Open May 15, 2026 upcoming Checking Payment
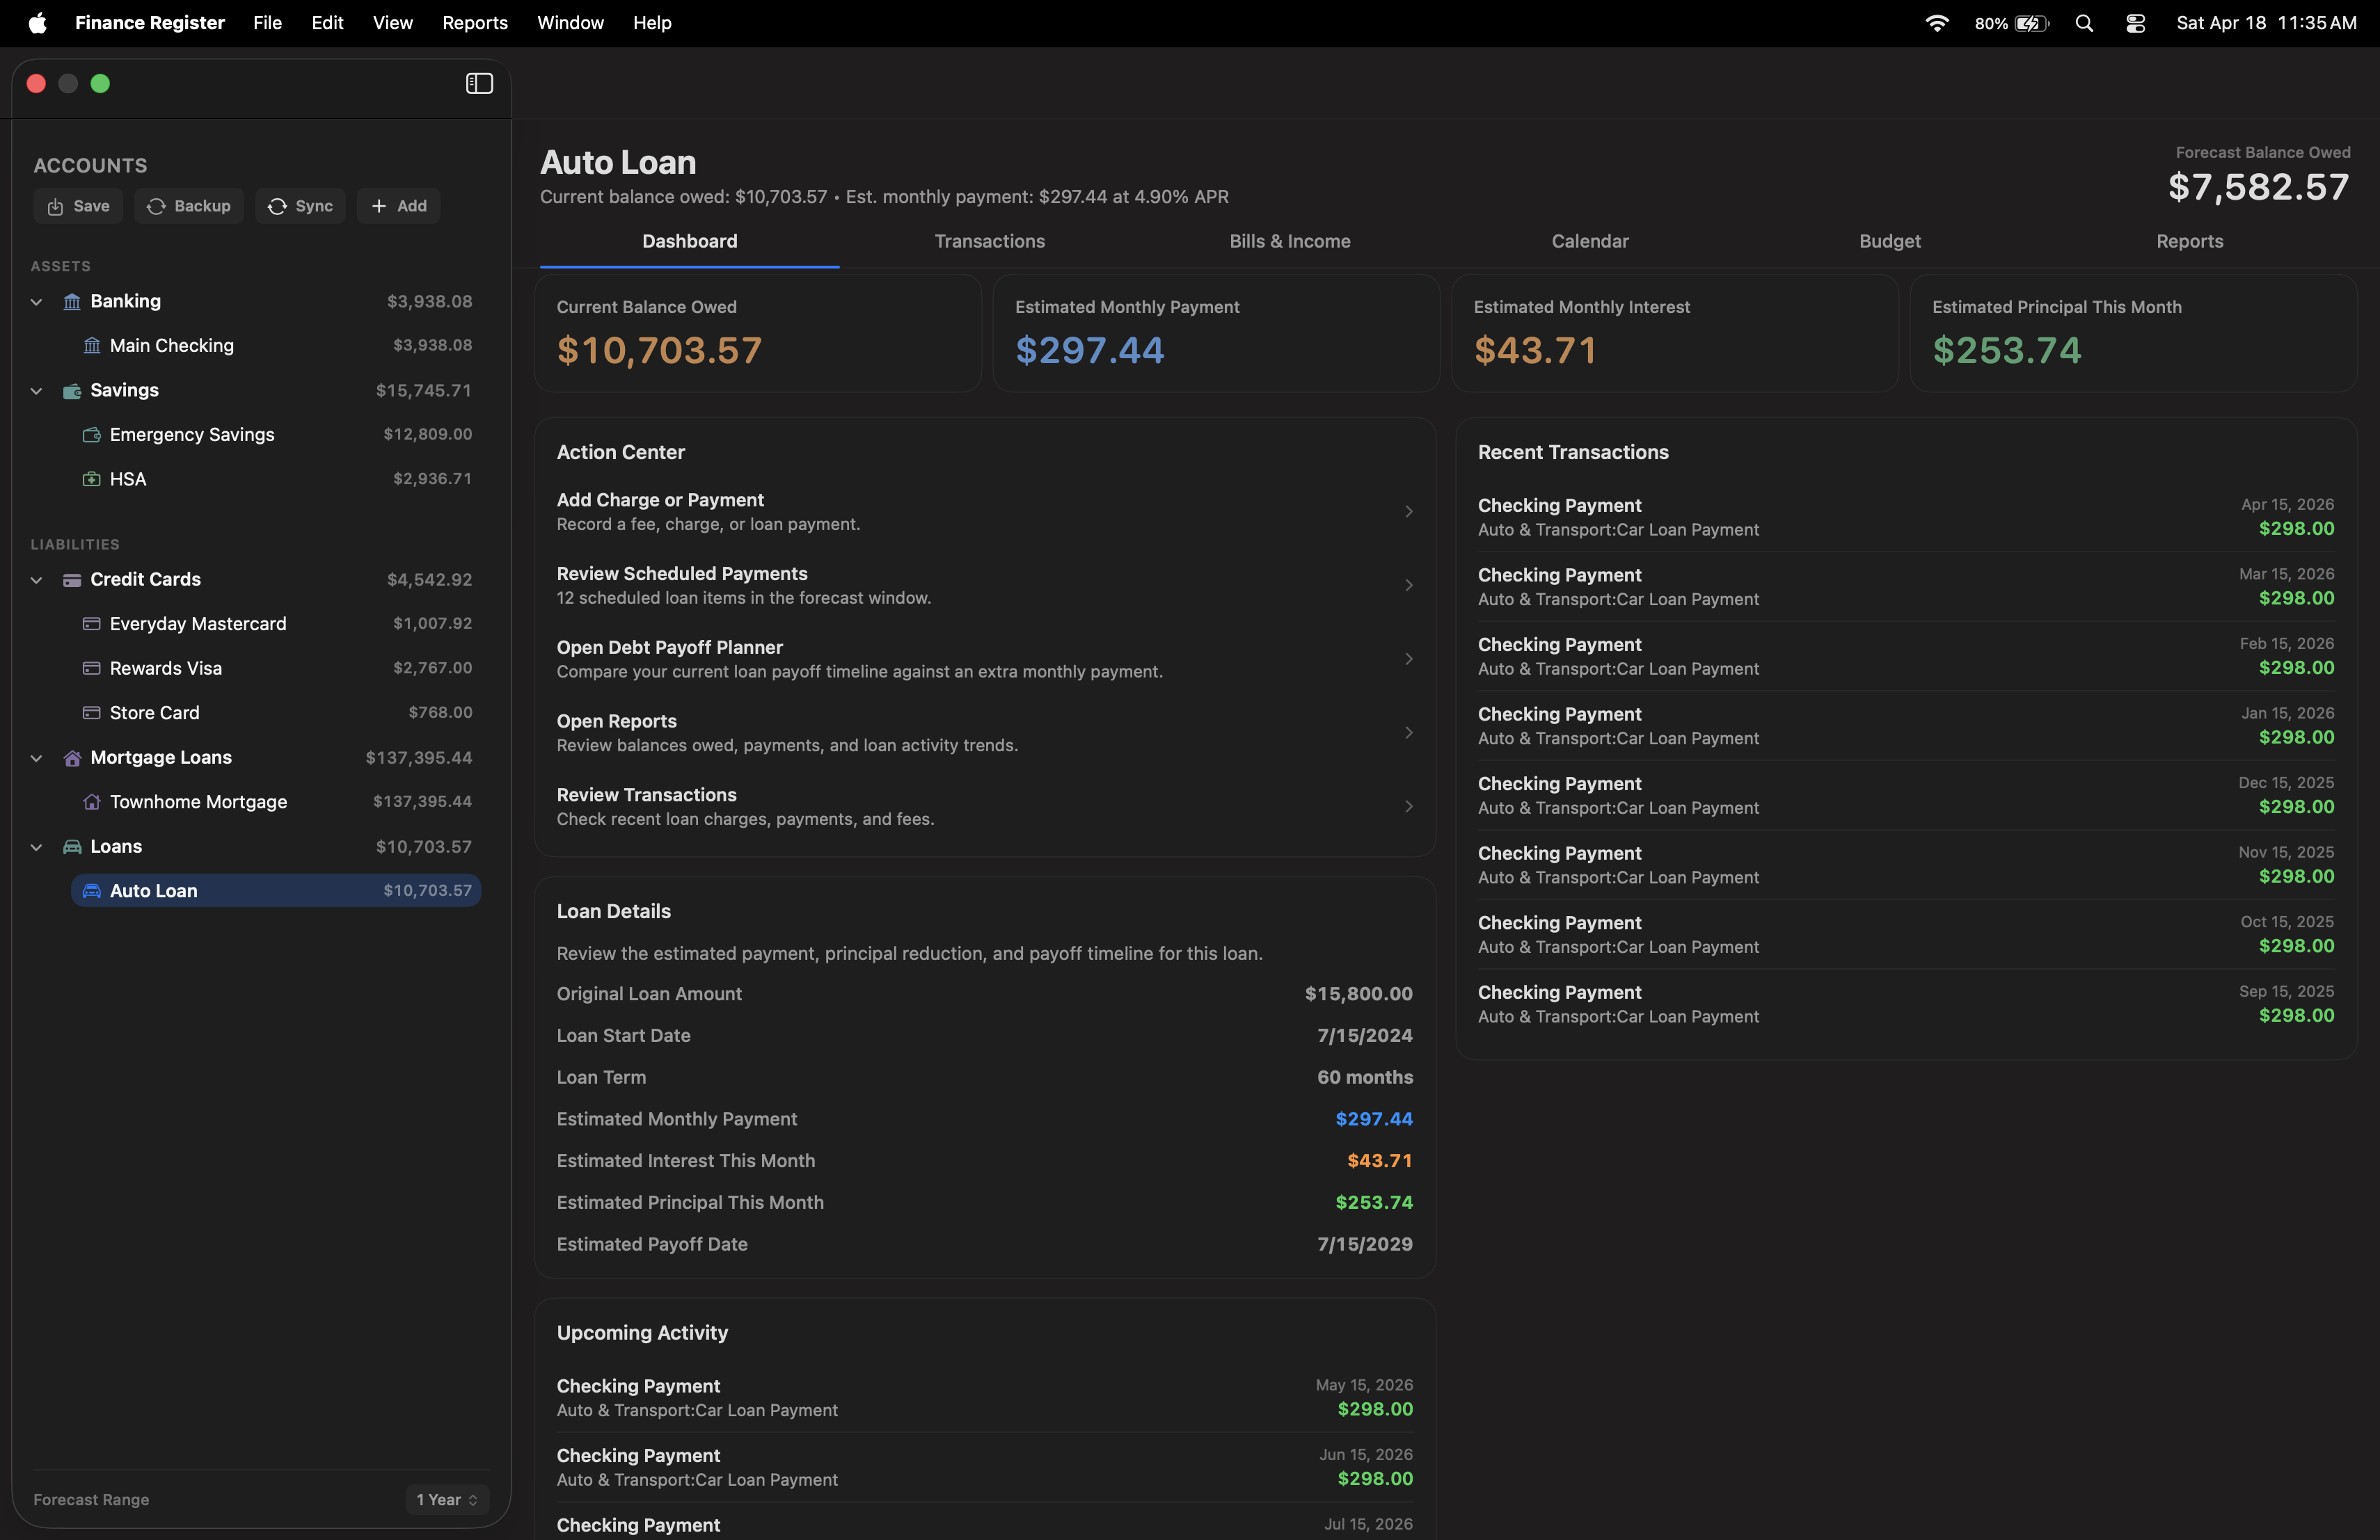 point(985,1397)
